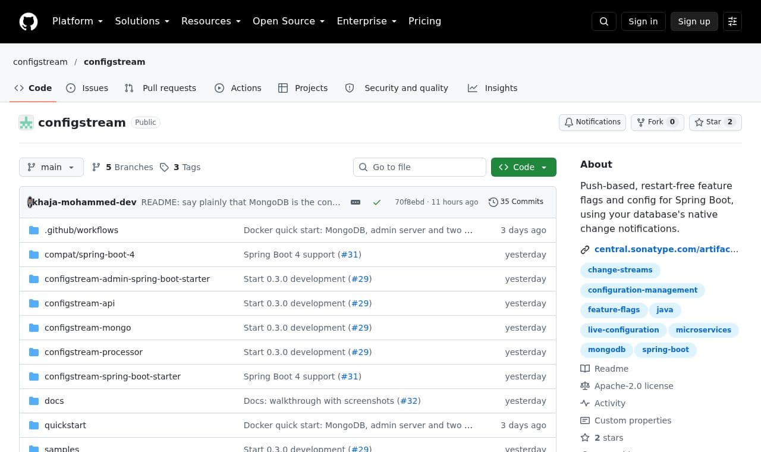Image resolution: width=761 pixels, height=452 pixels.
Task: Fork the repository
Action: click(657, 122)
